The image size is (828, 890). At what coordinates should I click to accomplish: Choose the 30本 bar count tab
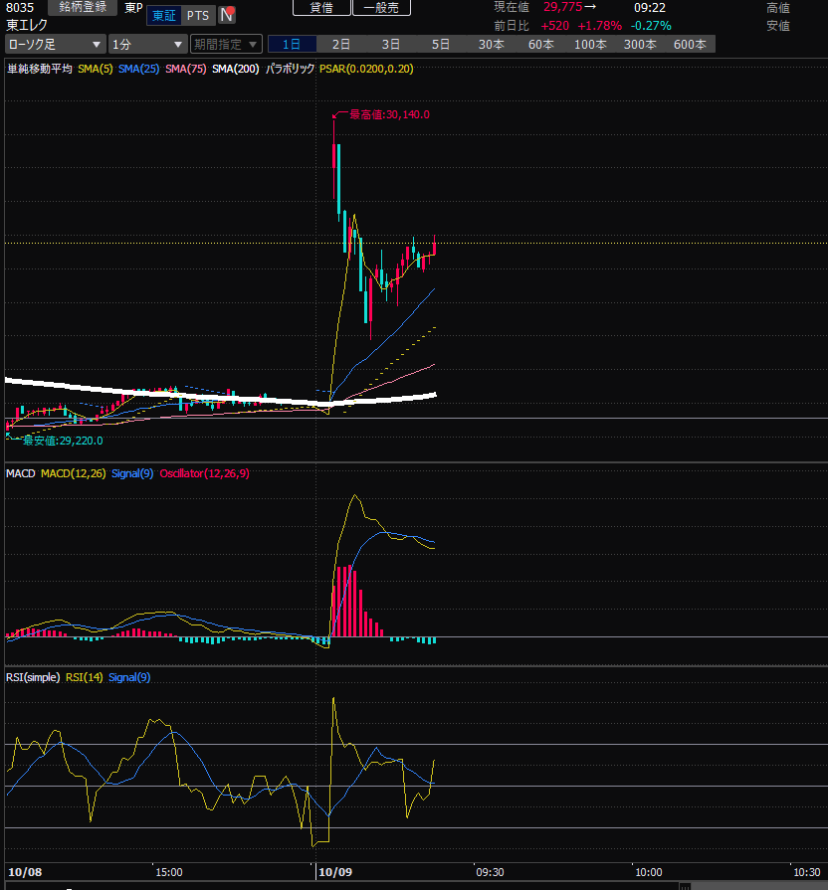[491, 45]
